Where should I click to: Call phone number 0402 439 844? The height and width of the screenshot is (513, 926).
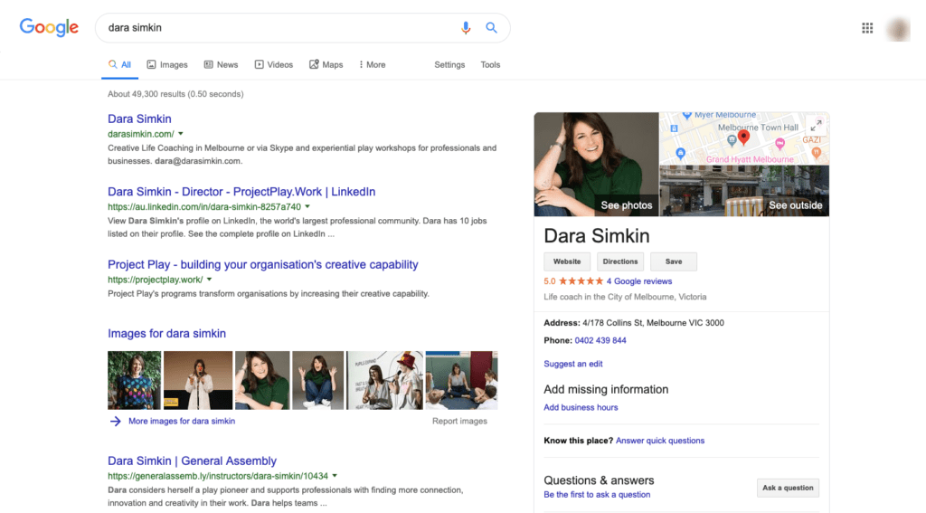click(x=600, y=340)
